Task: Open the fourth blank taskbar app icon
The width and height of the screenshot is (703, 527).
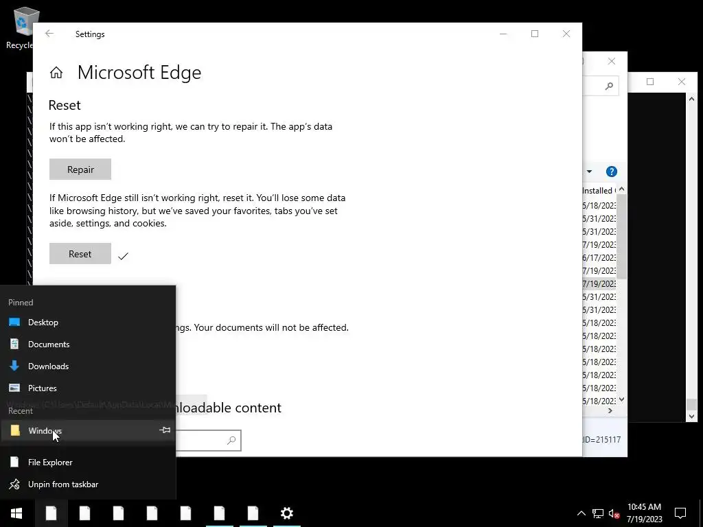Action: pos(152,513)
